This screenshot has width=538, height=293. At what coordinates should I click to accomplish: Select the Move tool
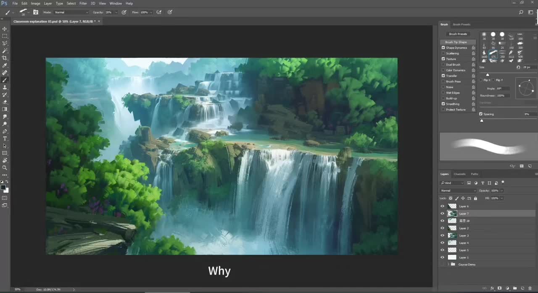[5, 29]
